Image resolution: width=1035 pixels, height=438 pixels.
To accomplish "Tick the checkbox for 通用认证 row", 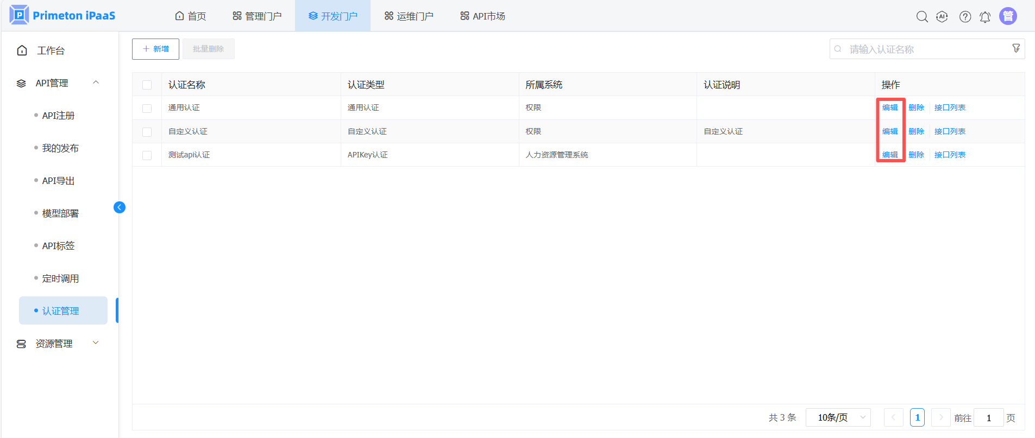I will [147, 108].
